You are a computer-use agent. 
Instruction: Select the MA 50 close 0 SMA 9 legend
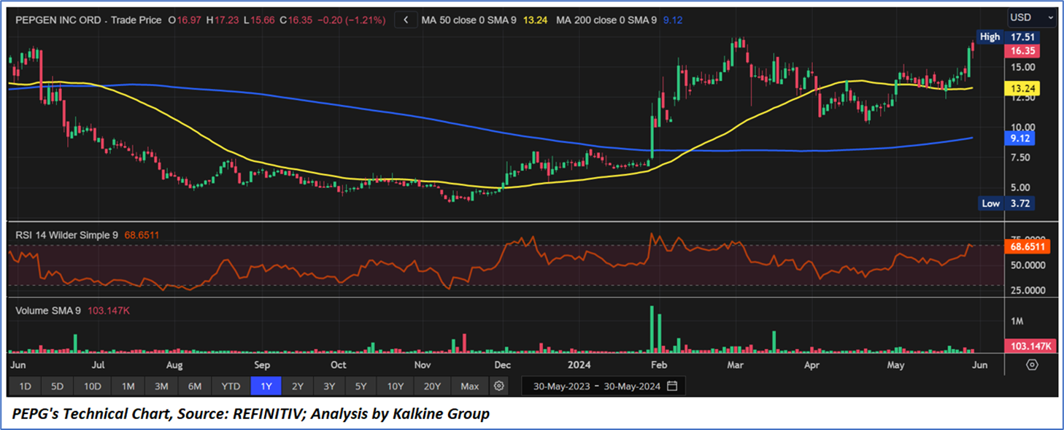pyautogui.click(x=469, y=20)
